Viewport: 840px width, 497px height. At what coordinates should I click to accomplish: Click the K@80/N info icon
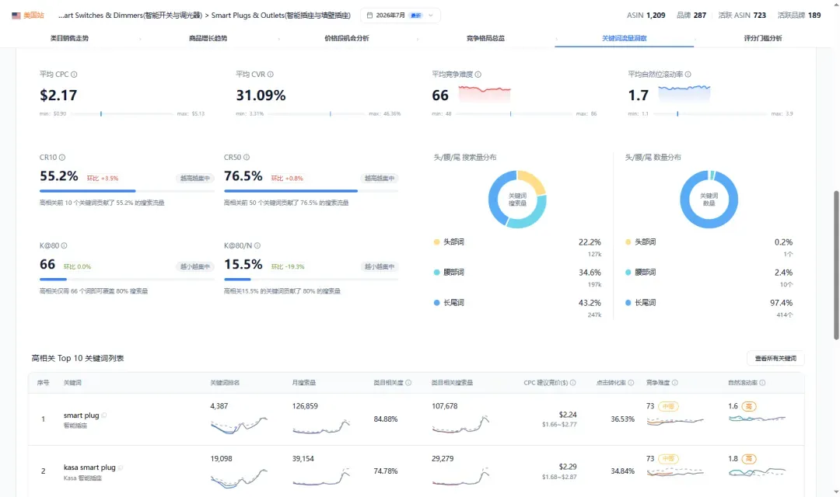[257, 245]
